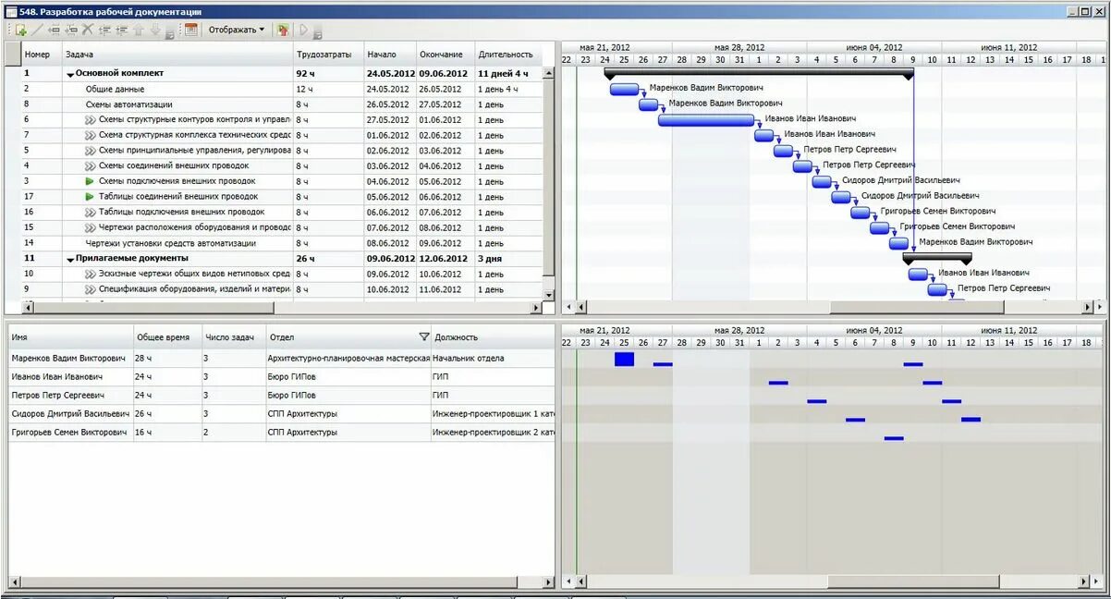Click status icon of Эскизные чертежи row
The height and width of the screenshot is (599, 1111).
click(x=90, y=274)
